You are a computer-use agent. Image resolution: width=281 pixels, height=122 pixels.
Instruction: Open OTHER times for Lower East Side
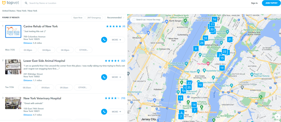point(83,87)
